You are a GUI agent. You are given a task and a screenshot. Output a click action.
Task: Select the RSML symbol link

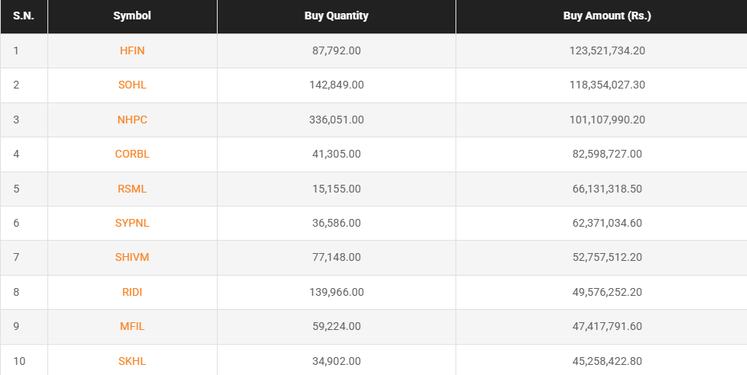(x=132, y=189)
